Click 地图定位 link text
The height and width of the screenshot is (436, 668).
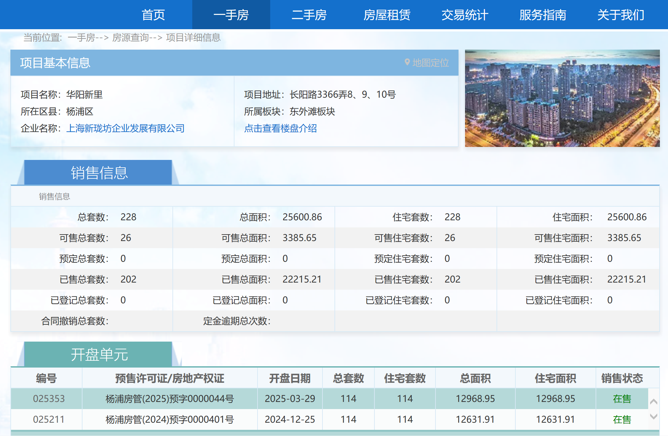[431, 63]
